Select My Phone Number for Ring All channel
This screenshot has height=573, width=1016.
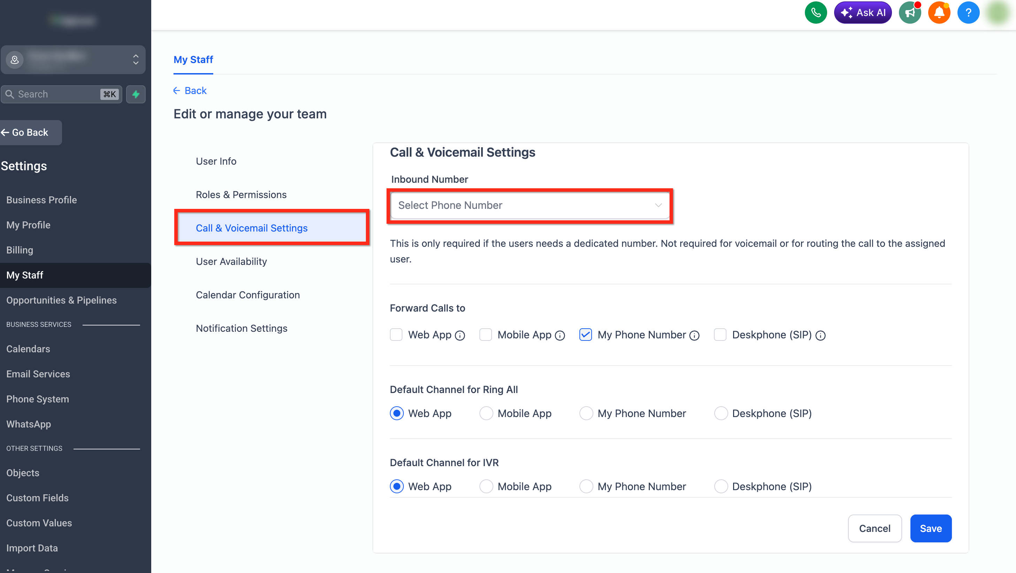pos(586,414)
